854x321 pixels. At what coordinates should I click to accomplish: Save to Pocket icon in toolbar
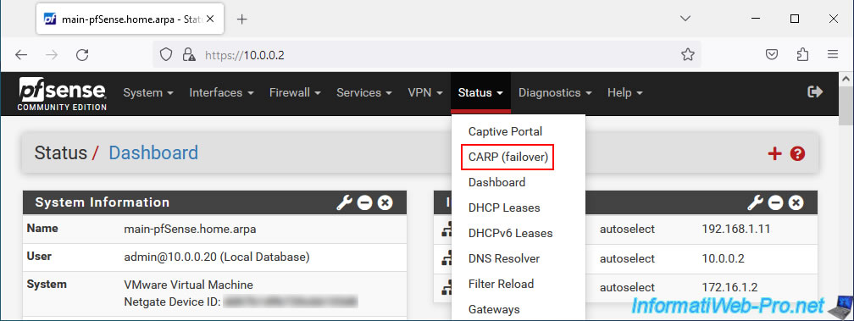pos(772,54)
